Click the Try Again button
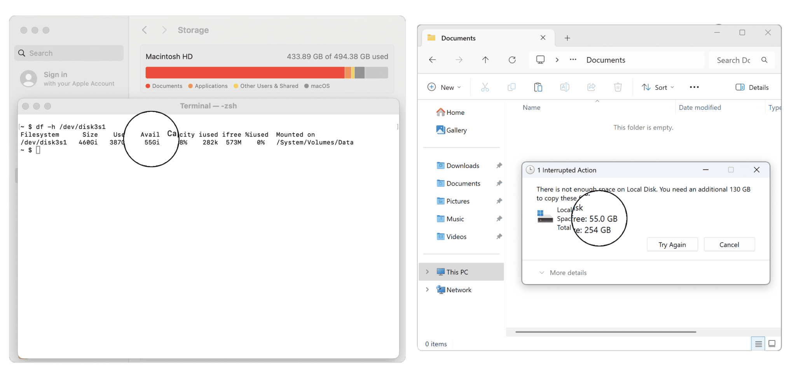Screen dimensions: 796x379 pyautogui.click(x=672, y=244)
